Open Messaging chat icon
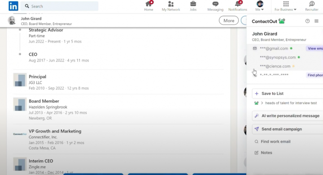The width and height of the screenshot is (323, 175). tap(215, 4)
